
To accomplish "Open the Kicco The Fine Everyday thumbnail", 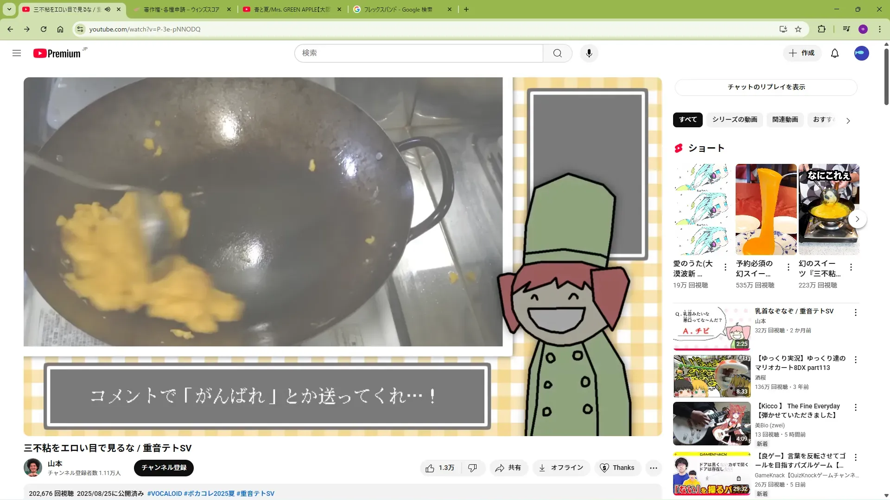I will pos(712,424).
